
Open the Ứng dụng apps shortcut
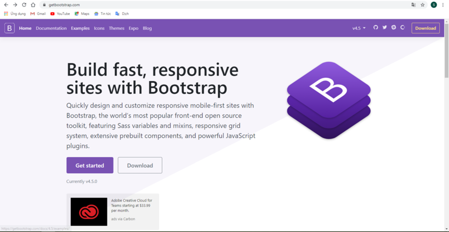(x=15, y=13)
